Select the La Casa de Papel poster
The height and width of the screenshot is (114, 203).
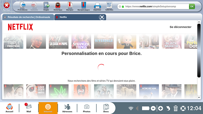[x=59, y=42]
